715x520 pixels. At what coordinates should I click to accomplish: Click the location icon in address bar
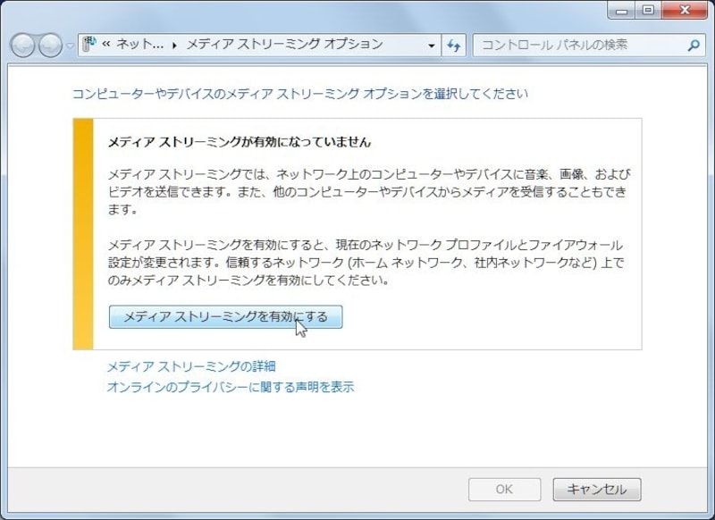click(89, 45)
